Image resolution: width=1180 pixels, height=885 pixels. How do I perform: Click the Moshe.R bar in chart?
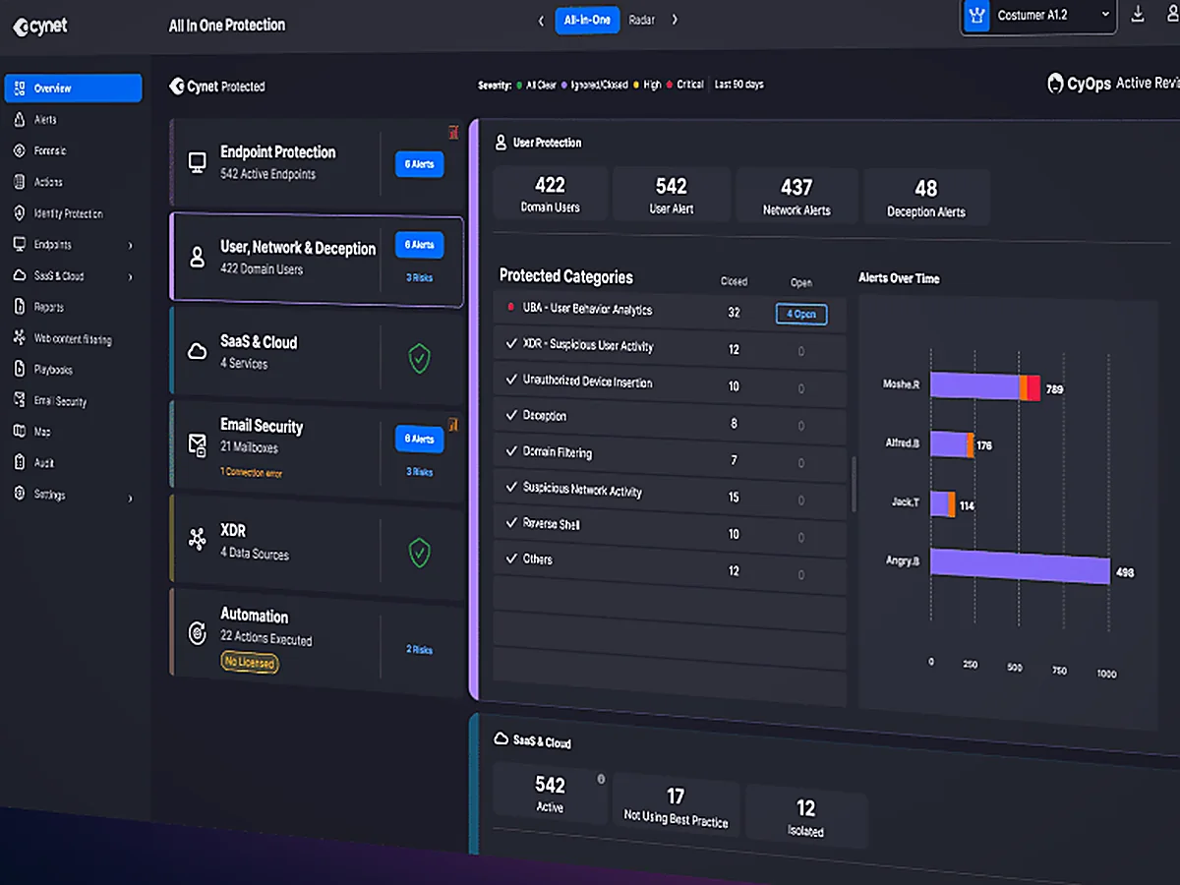click(x=984, y=386)
